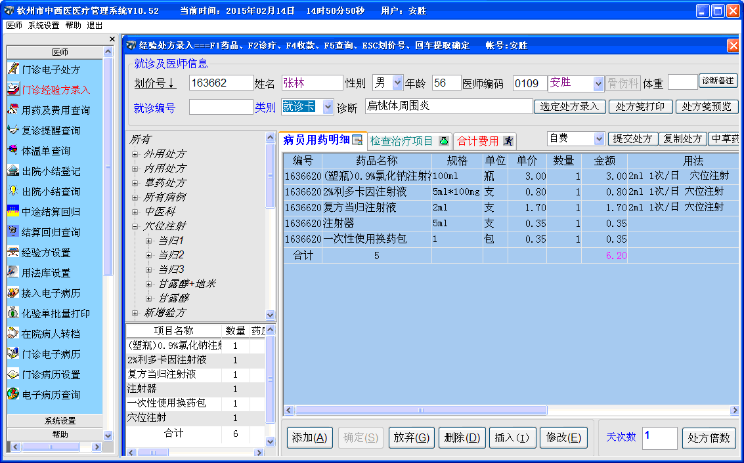
Task: Open 经验方设置 sidebar icon
Action: pos(13,252)
